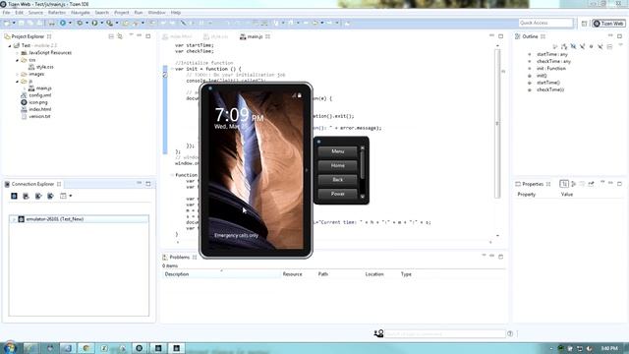Click second icon in Connection Explorer toolbar
The height and width of the screenshot is (354, 629).
(27, 196)
